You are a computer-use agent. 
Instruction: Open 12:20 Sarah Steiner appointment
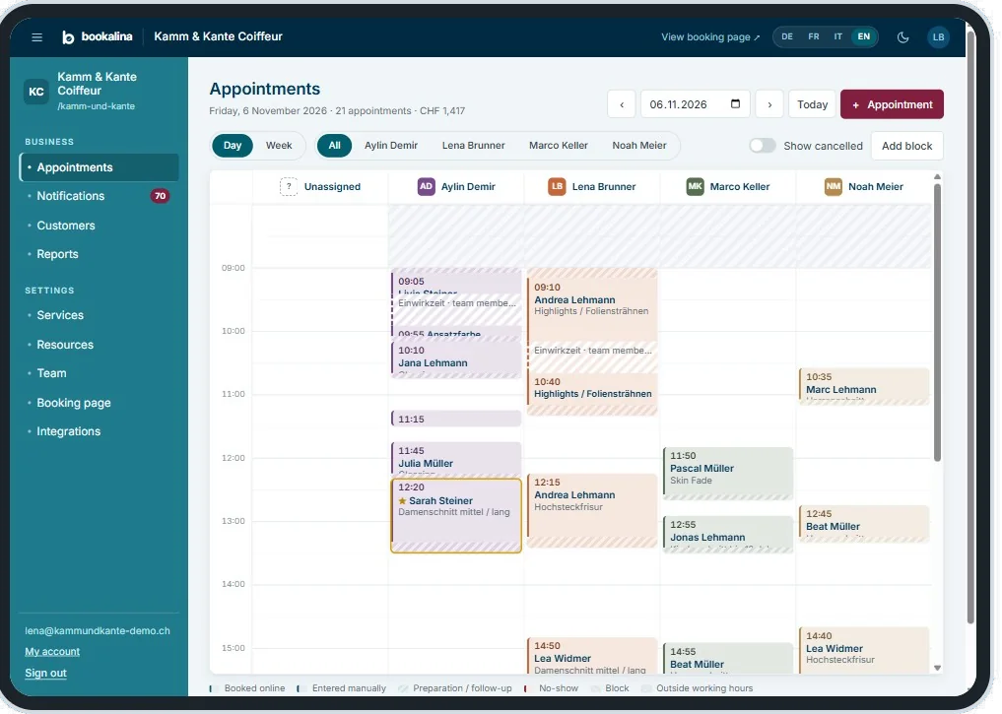456,516
